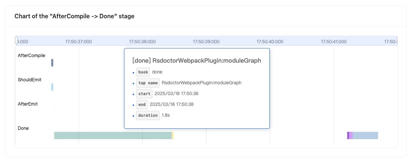Select the dark purple bar in the Done row
This screenshot has width=414, height=163.
348,135
